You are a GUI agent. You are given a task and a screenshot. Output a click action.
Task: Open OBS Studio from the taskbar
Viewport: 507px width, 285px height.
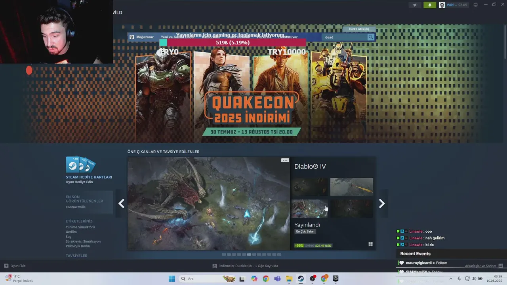313,279
